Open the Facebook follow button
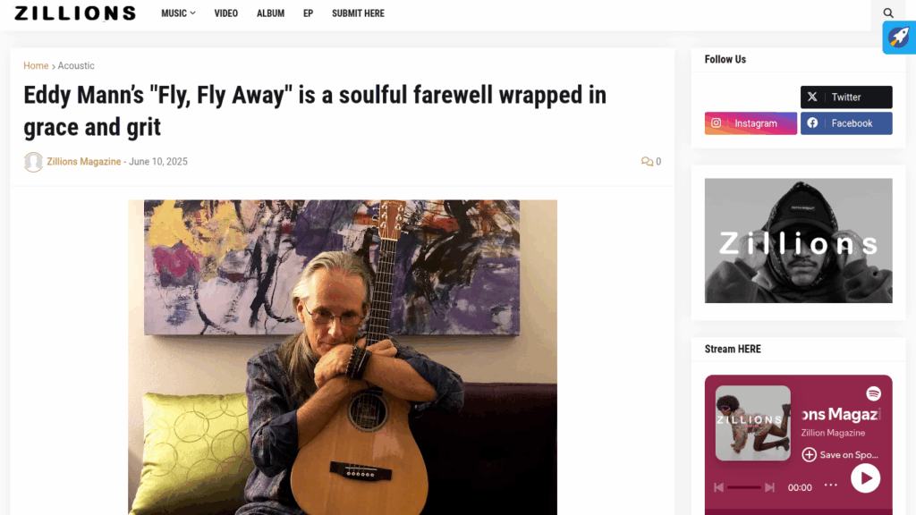 pyautogui.click(x=846, y=123)
